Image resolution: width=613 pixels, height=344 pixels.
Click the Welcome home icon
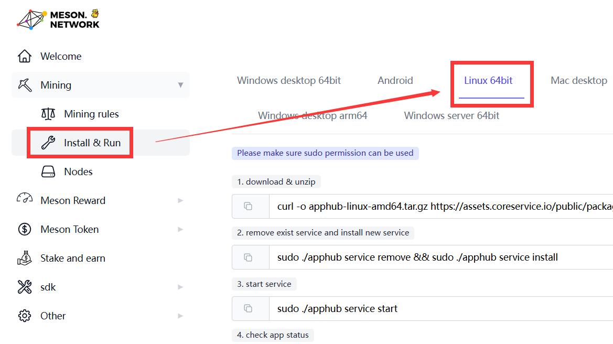click(x=25, y=56)
